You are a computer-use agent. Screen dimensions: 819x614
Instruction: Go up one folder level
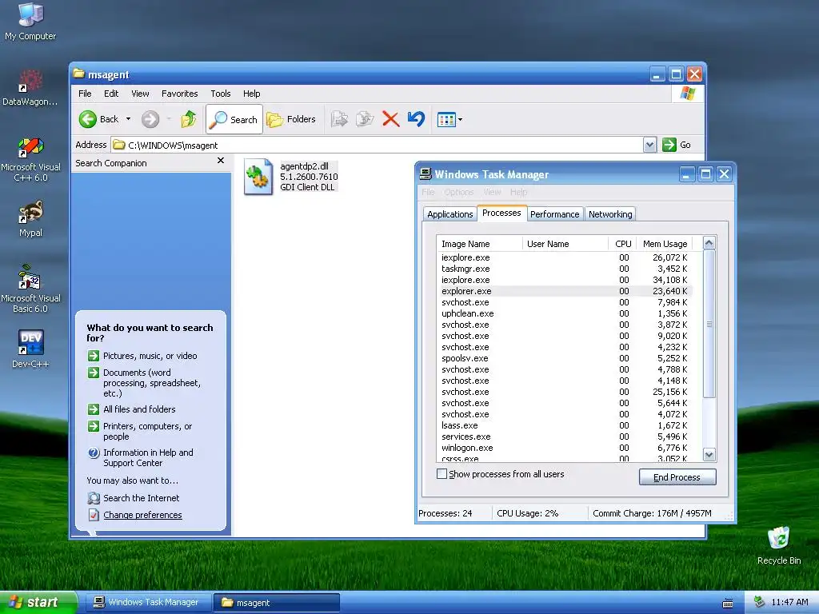coord(189,120)
